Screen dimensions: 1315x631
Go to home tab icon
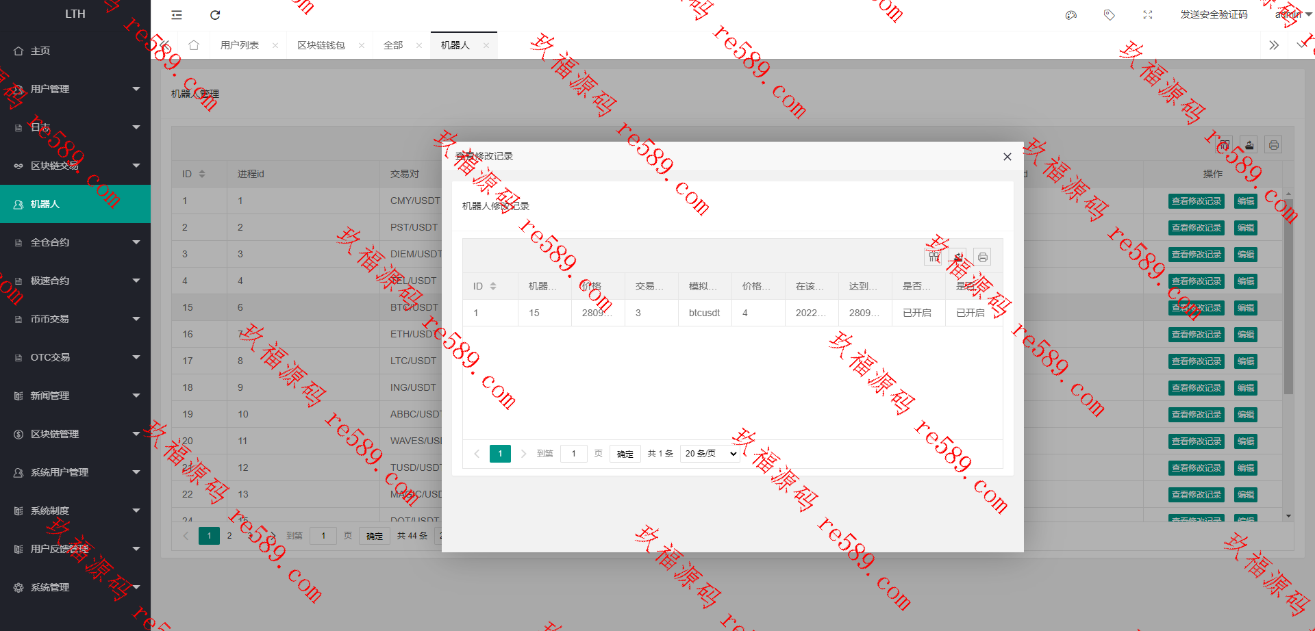click(x=194, y=45)
